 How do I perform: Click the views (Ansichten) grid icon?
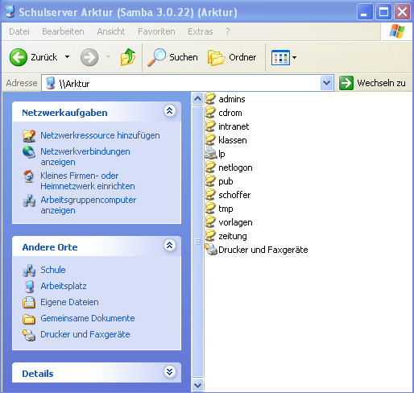click(x=280, y=57)
